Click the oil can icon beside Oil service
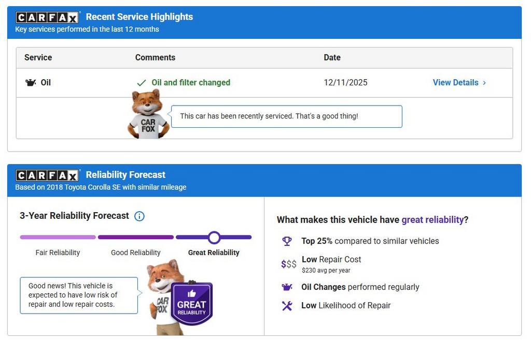 coord(31,83)
